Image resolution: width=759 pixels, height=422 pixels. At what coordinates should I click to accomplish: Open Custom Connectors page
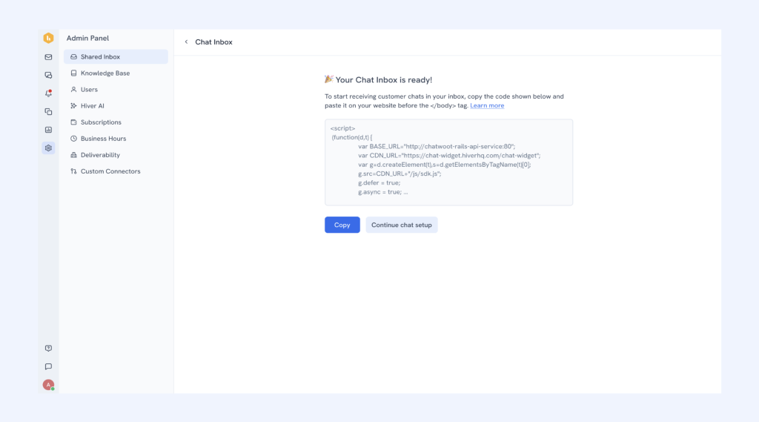(x=110, y=171)
